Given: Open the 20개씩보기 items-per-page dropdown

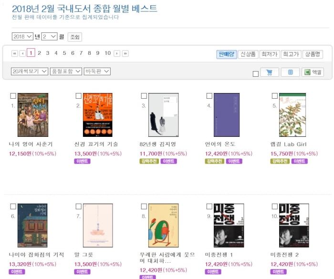Looking at the screenshot, I should 30,72.
